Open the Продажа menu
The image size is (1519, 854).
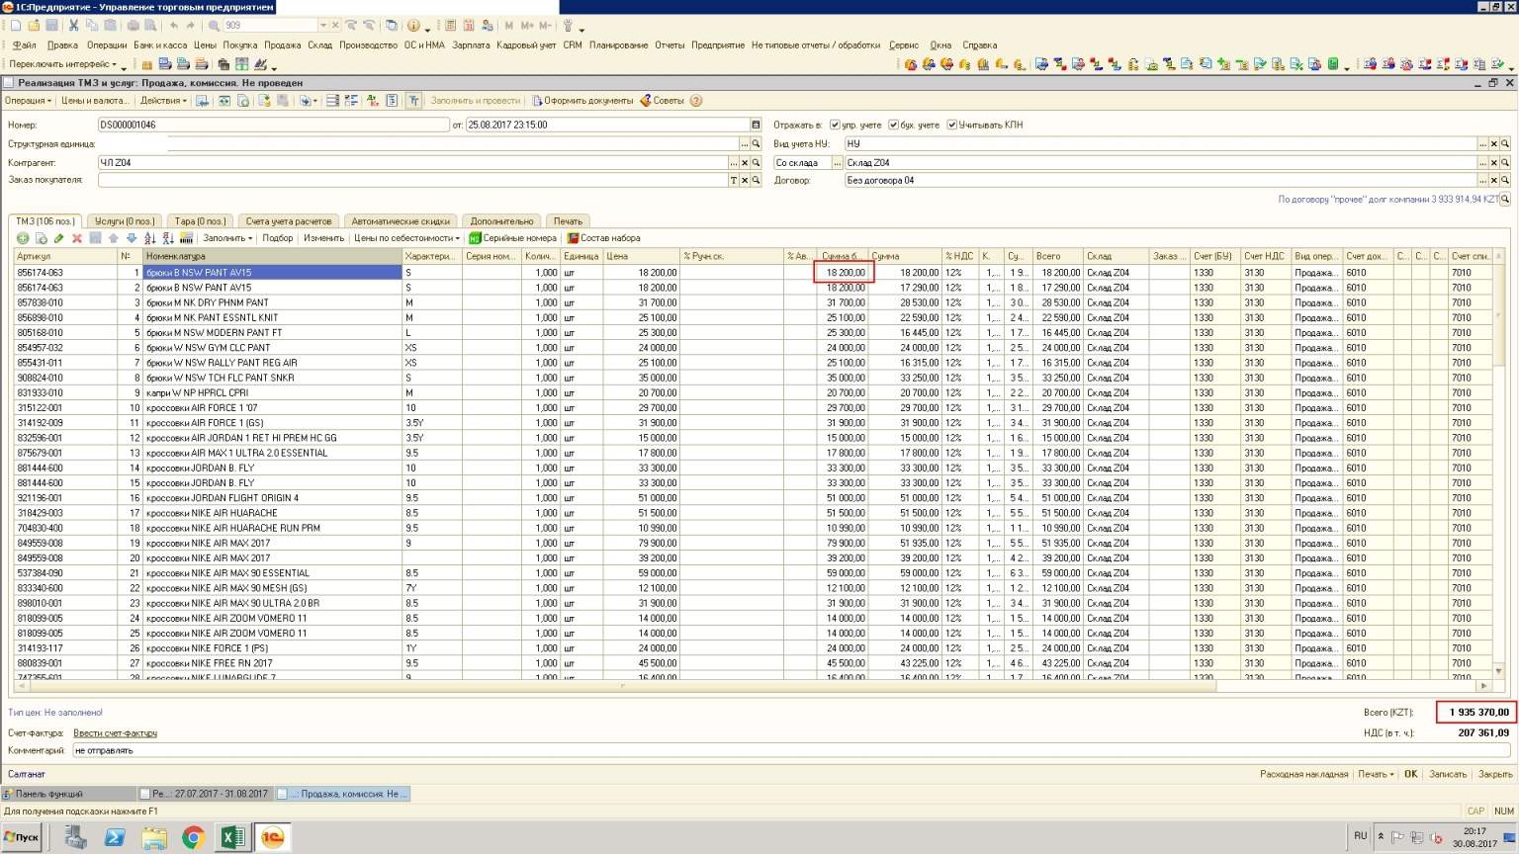pyautogui.click(x=282, y=45)
